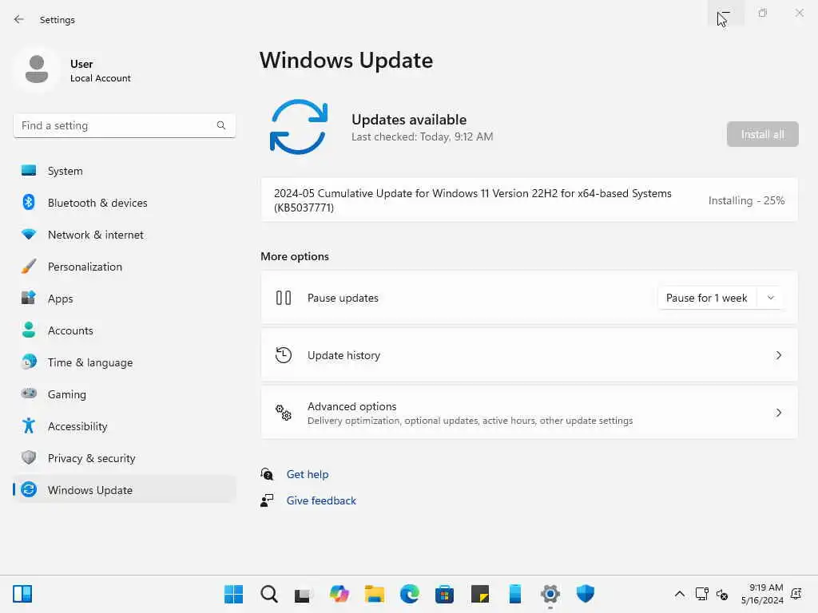Click the Update history clock icon
This screenshot has width=818, height=613.
284,355
